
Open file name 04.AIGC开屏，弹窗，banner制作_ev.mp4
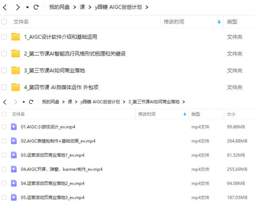(62, 169)
